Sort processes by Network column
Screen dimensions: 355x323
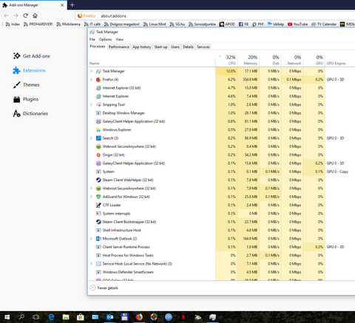pos(292,61)
